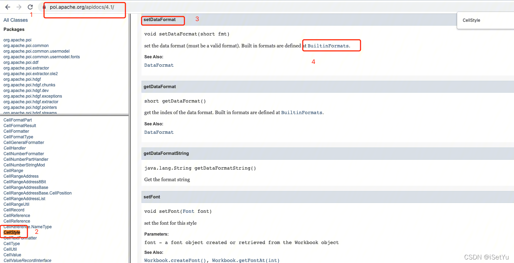Open the CellRangeAddress8Bit class
514x263 pixels.
25,182
